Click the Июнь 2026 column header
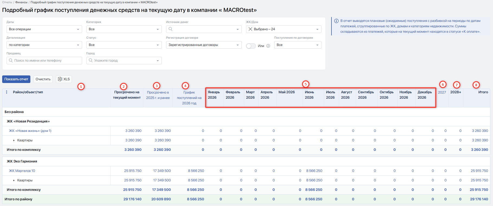This screenshot has width=493, height=206. click(x=310, y=95)
